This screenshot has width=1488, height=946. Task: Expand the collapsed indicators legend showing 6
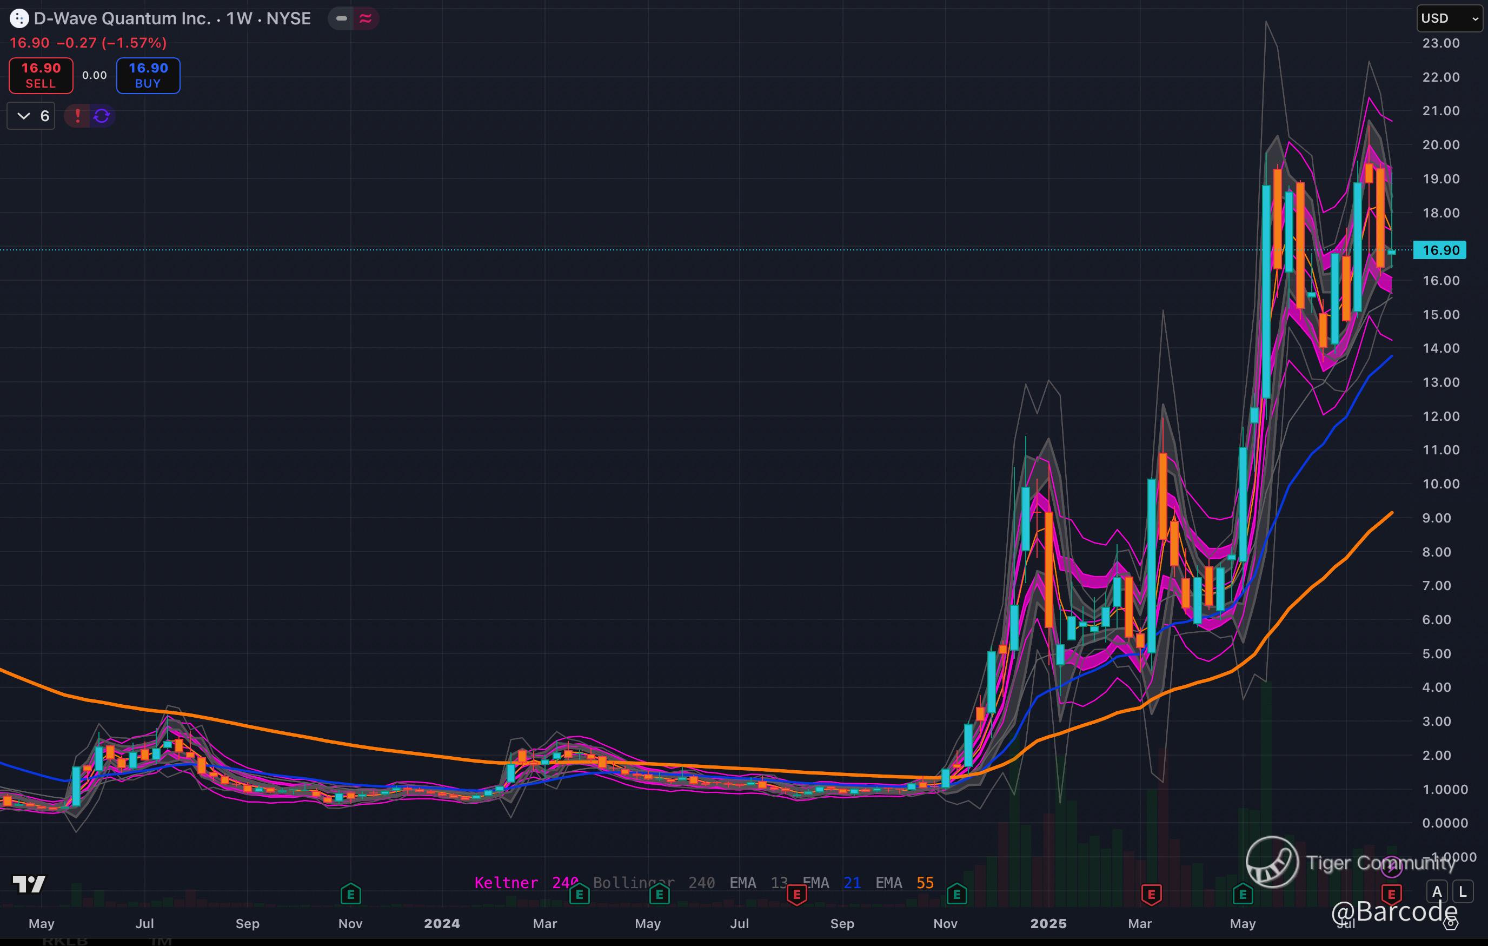pyautogui.click(x=31, y=116)
